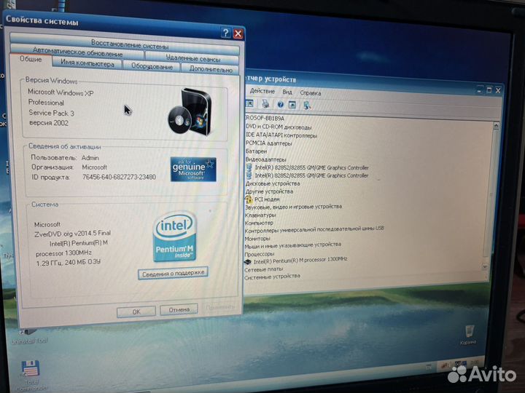
Task: Select the Другие устройства node
Action: (x=269, y=191)
